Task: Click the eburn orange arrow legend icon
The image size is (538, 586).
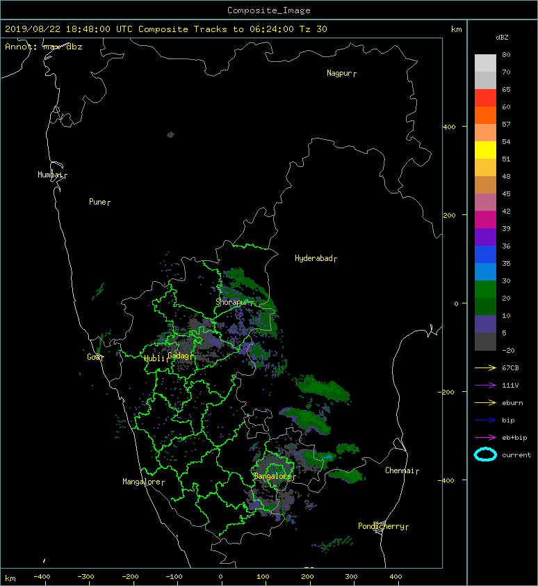Action: (x=485, y=402)
